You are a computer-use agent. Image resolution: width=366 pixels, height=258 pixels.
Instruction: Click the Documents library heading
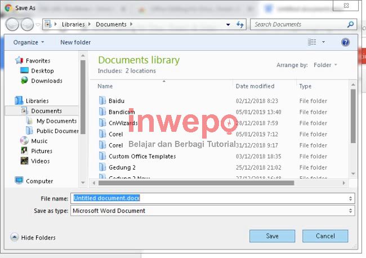pos(139,60)
